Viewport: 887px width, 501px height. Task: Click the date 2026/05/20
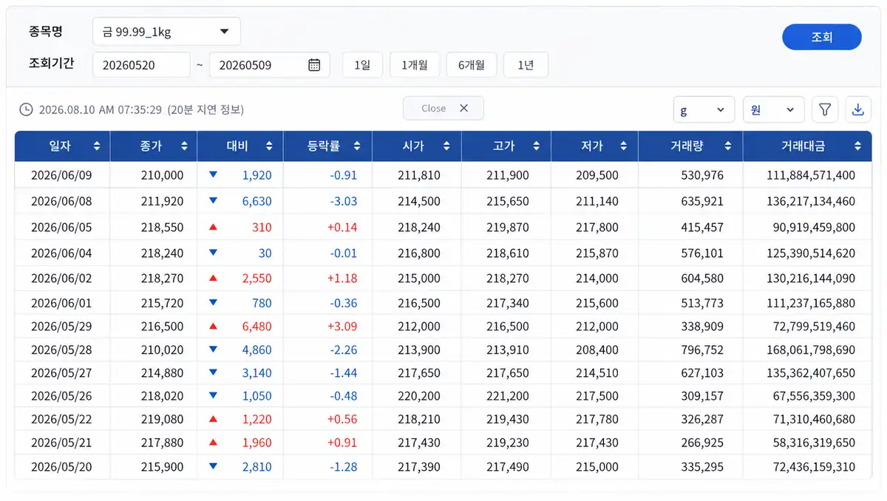[x=61, y=466]
